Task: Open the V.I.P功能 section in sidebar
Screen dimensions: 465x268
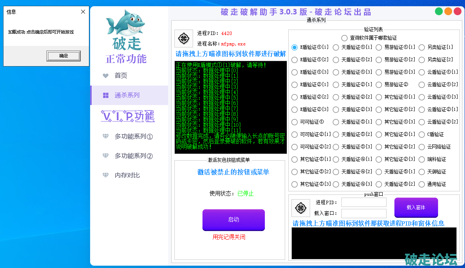Action: point(128,116)
